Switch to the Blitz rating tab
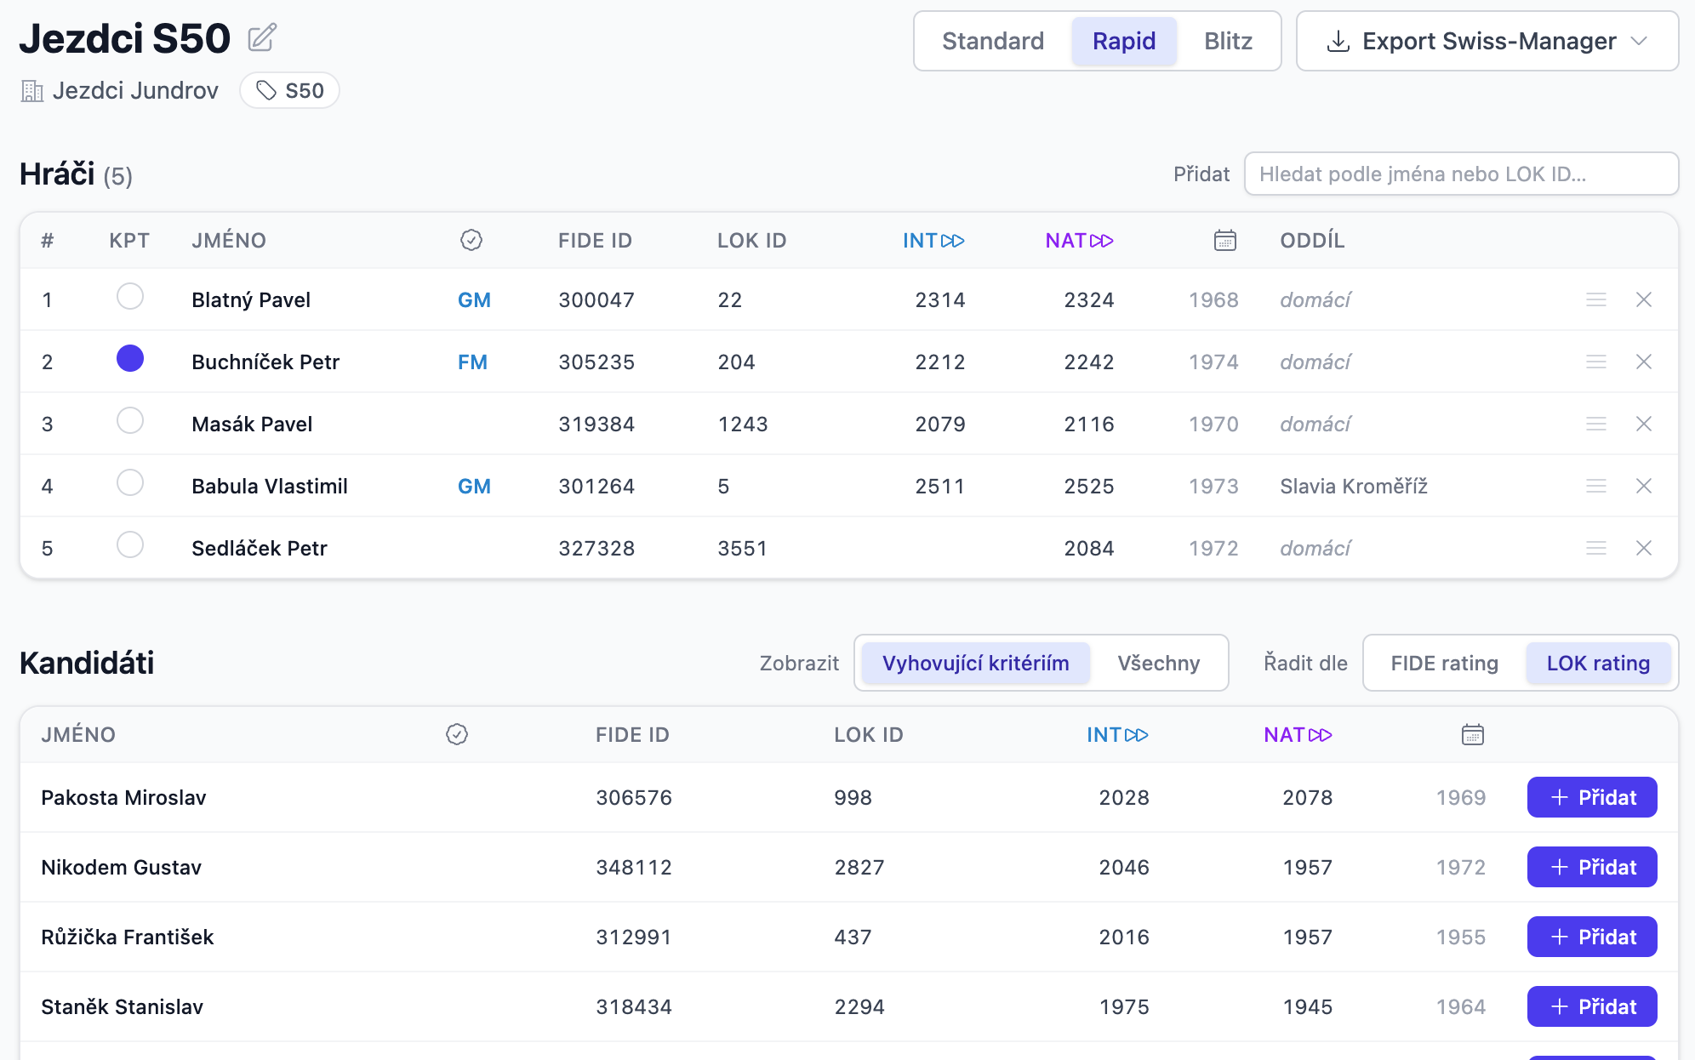This screenshot has width=1695, height=1060. 1228,41
